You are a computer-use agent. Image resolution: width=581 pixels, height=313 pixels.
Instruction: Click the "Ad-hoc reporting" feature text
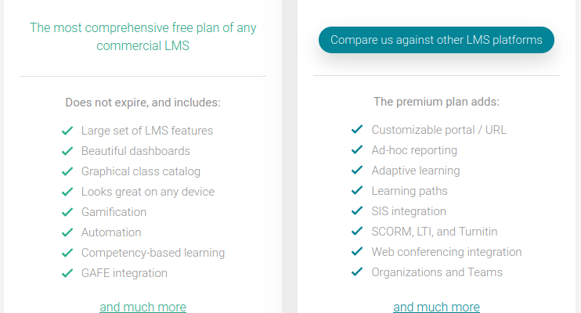pyautogui.click(x=414, y=150)
